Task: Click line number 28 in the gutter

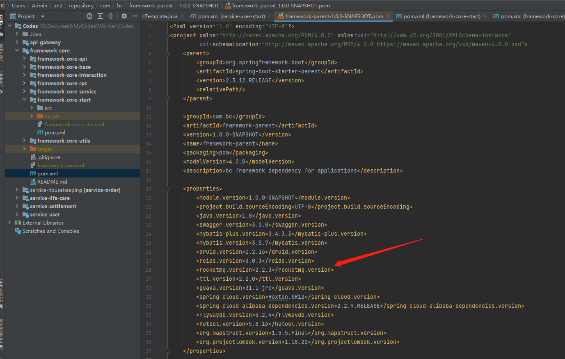Action: coord(149,270)
